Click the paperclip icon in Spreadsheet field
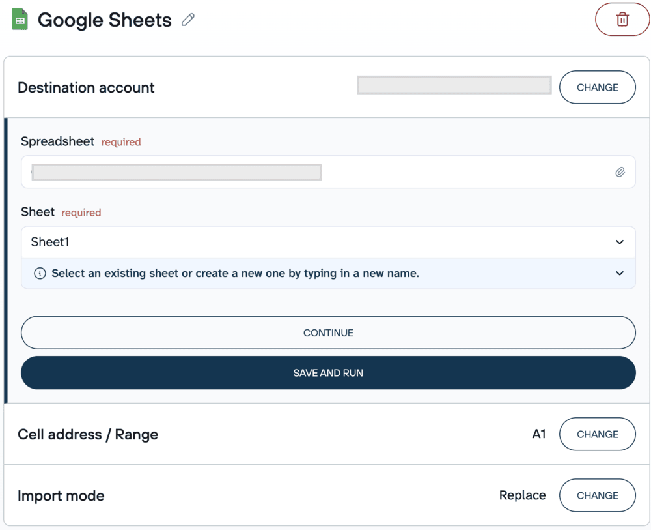This screenshot has height=530, width=651. coord(620,172)
